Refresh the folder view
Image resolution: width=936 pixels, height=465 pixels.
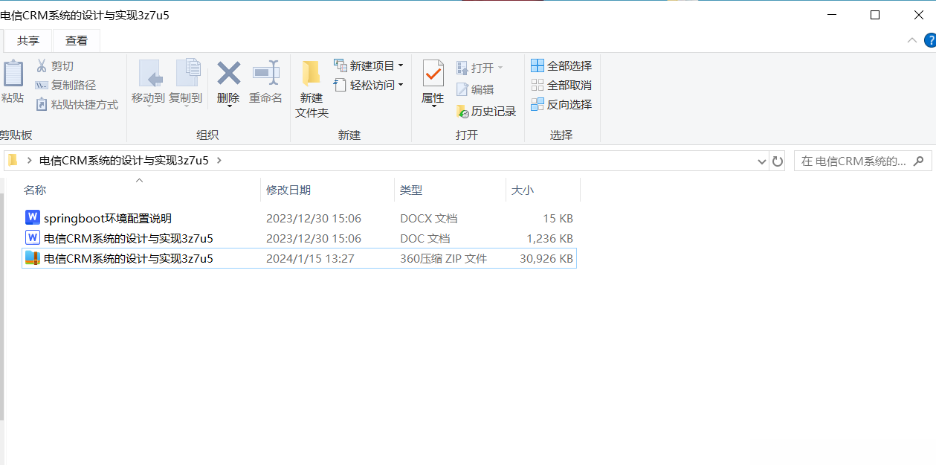tap(778, 161)
